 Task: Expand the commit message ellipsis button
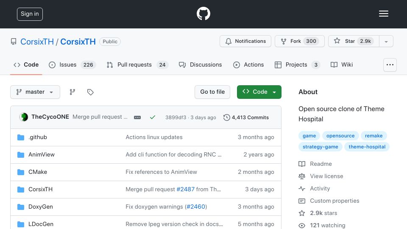coord(137,117)
